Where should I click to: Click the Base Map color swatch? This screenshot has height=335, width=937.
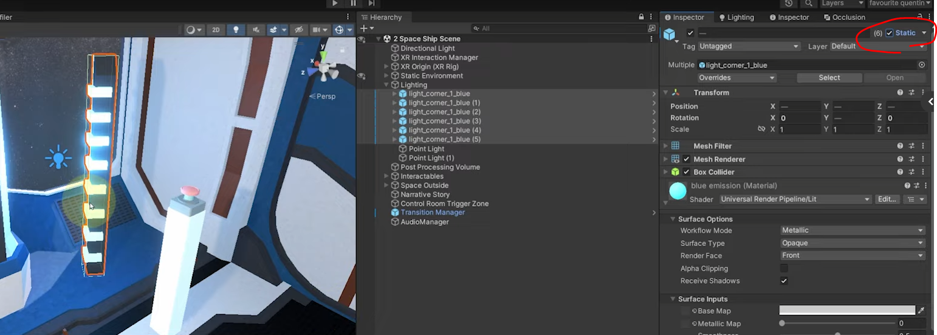847,311
